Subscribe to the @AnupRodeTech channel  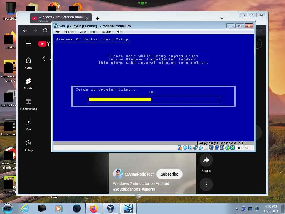coord(169,174)
